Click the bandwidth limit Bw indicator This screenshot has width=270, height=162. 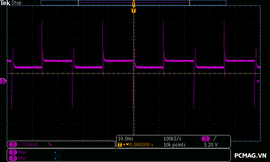(50, 144)
